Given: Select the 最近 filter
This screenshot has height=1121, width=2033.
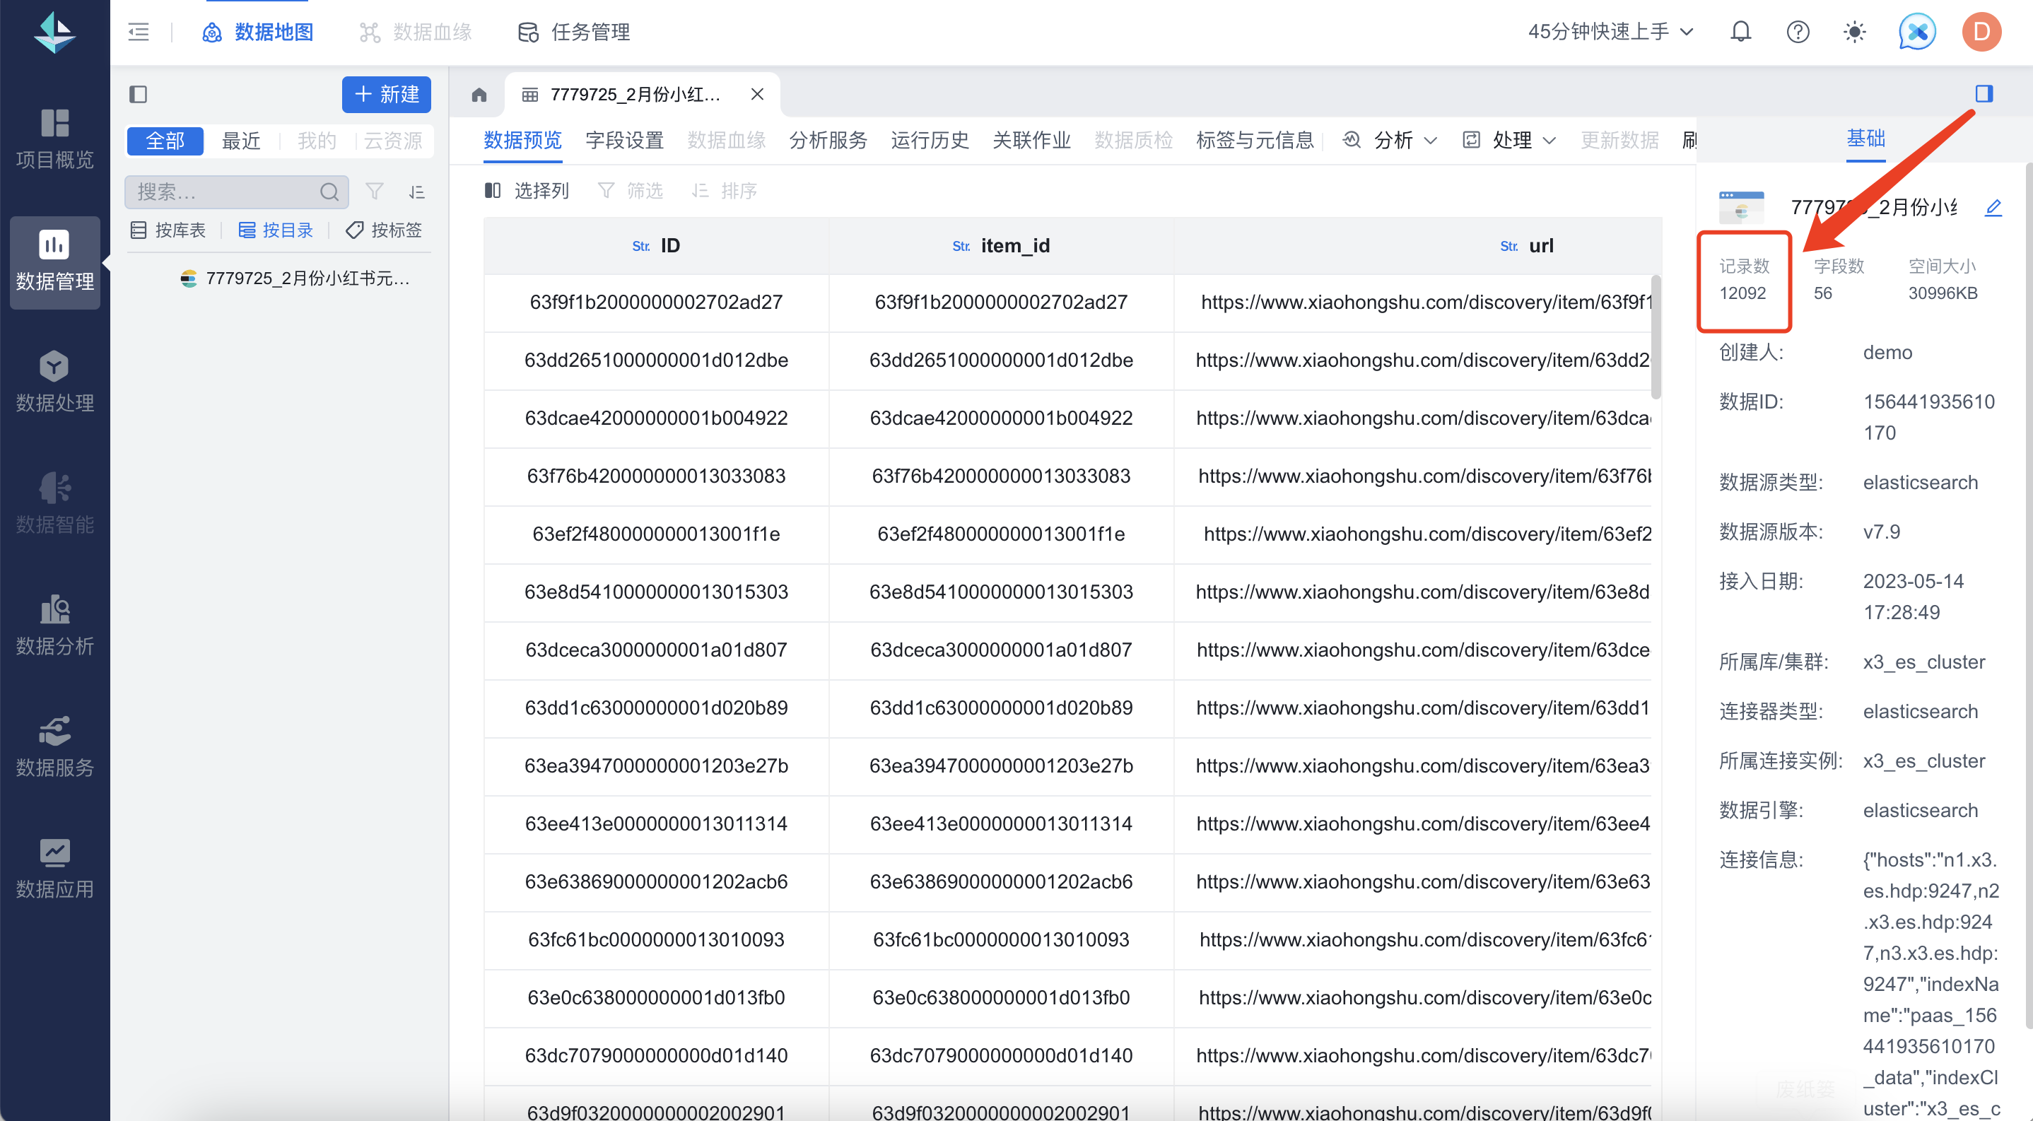Looking at the screenshot, I should [241, 141].
